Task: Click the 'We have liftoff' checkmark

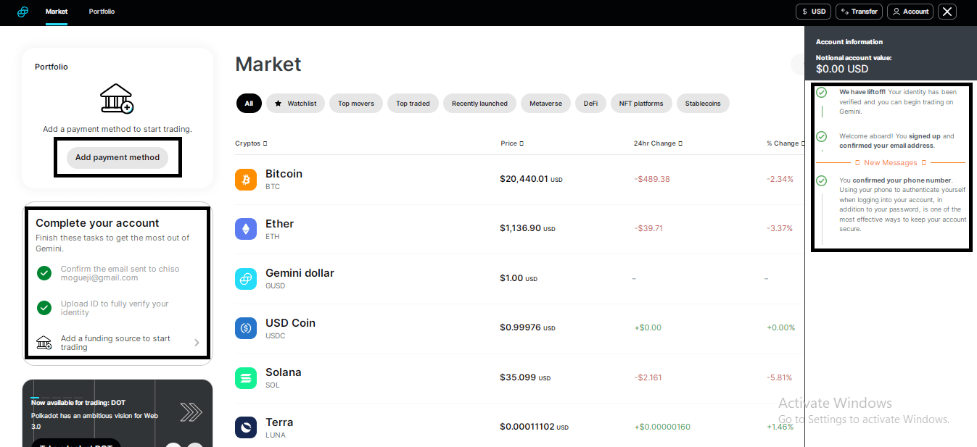Action: click(821, 93)
